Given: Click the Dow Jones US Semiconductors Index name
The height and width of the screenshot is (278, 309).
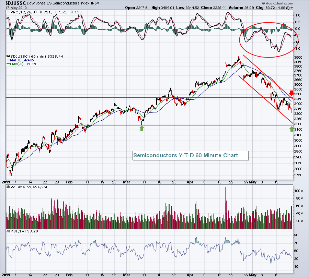Looking at the screenshot, I should [58, 3].
